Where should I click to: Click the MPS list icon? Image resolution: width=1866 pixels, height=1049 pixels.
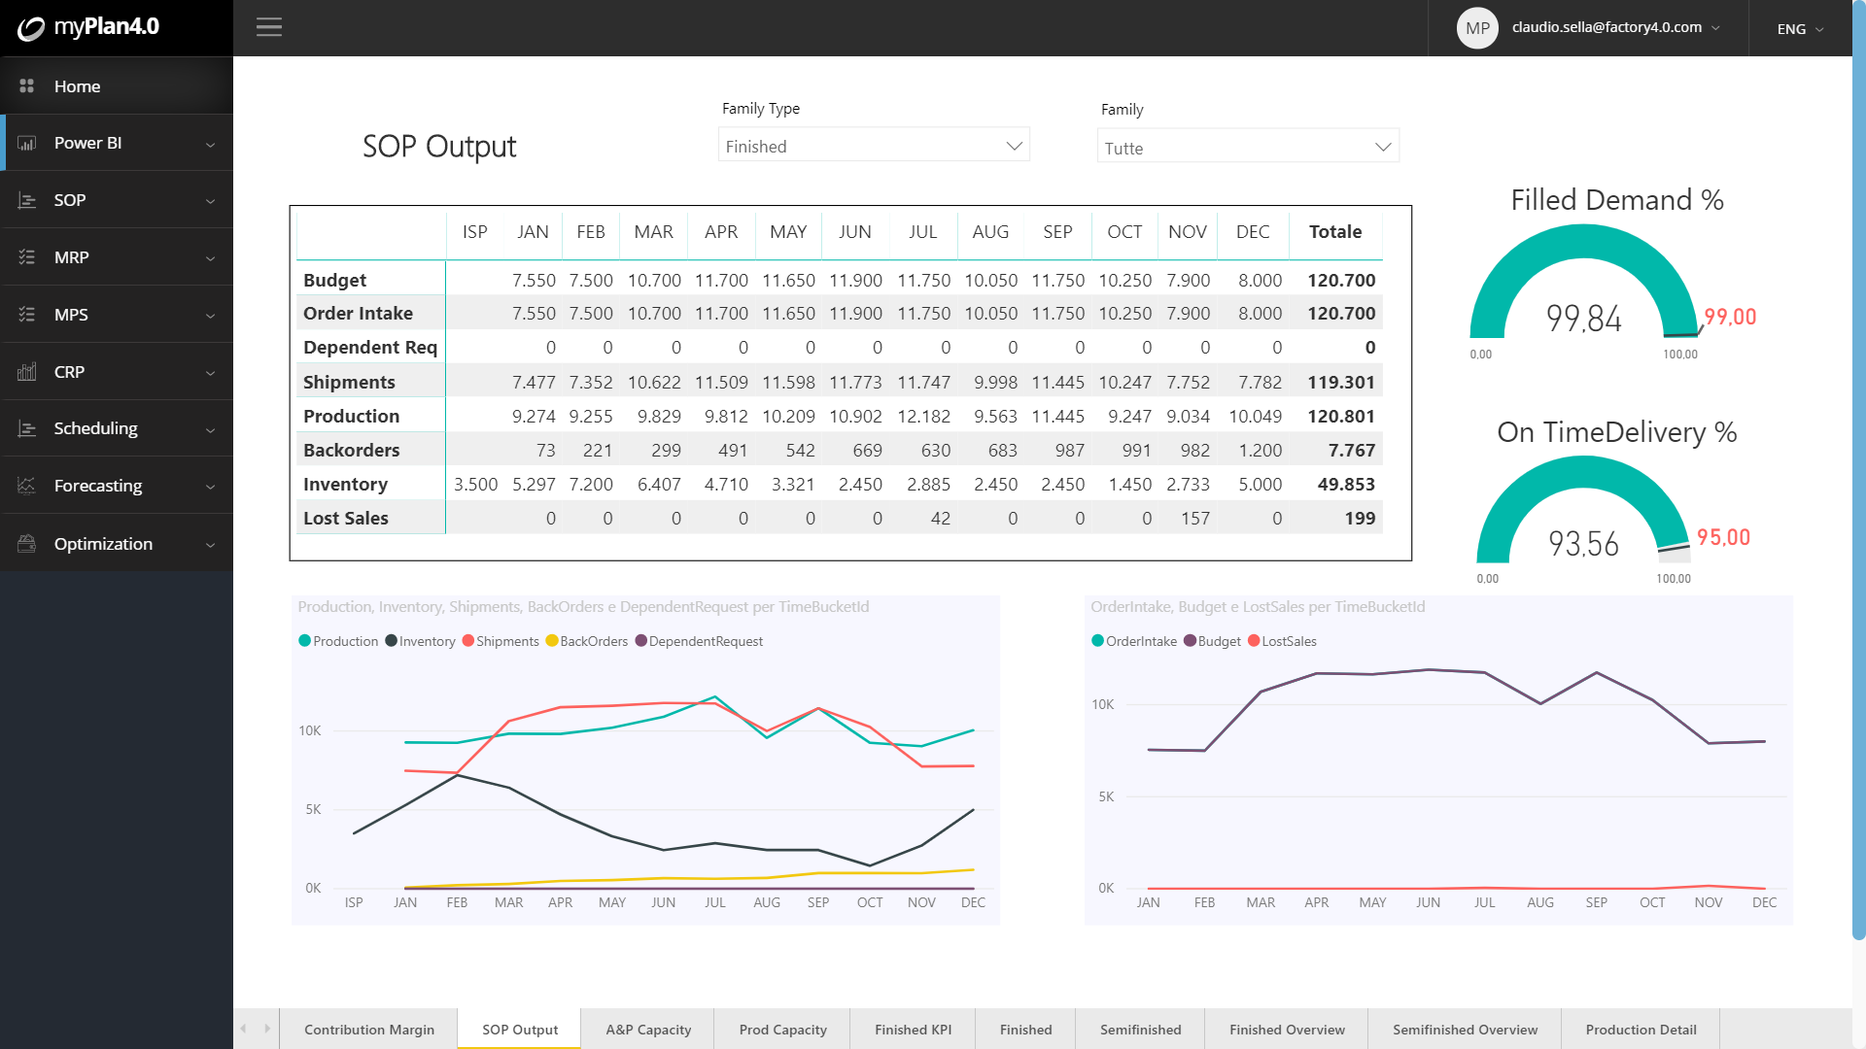[27, 315]
